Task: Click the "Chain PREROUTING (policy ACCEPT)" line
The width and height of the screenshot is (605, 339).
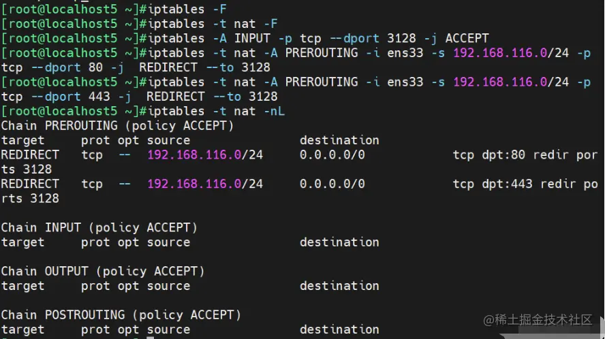Action: coord(117,126)
